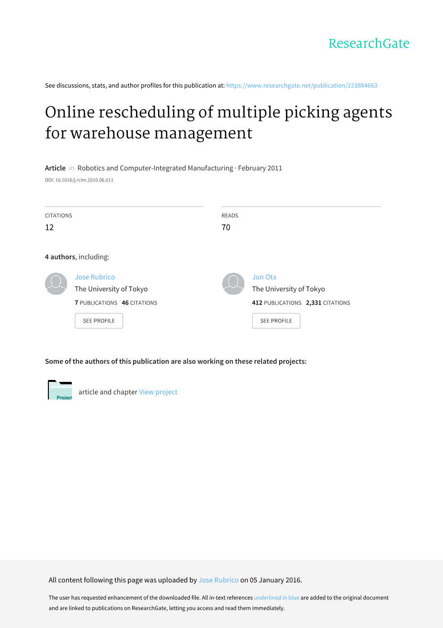Click the Project folder icon
The width and height of the screenshot is (443, 628).
(x=60, y=390)
